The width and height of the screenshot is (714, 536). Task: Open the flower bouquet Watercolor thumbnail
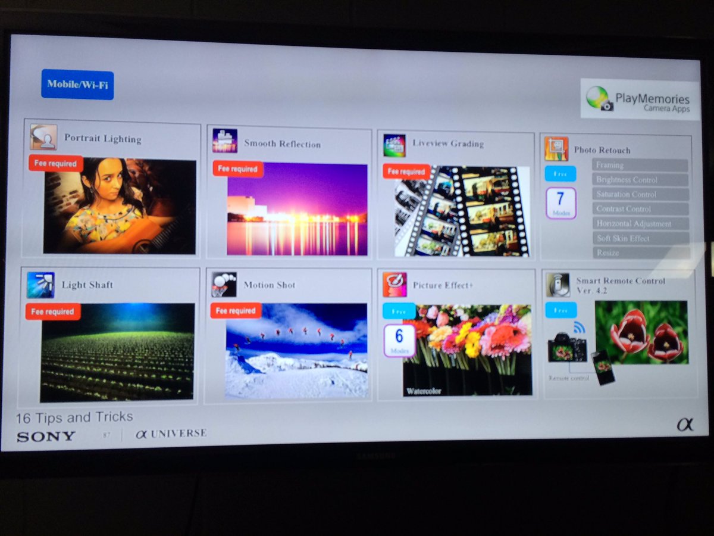click(x=467, y=350)
